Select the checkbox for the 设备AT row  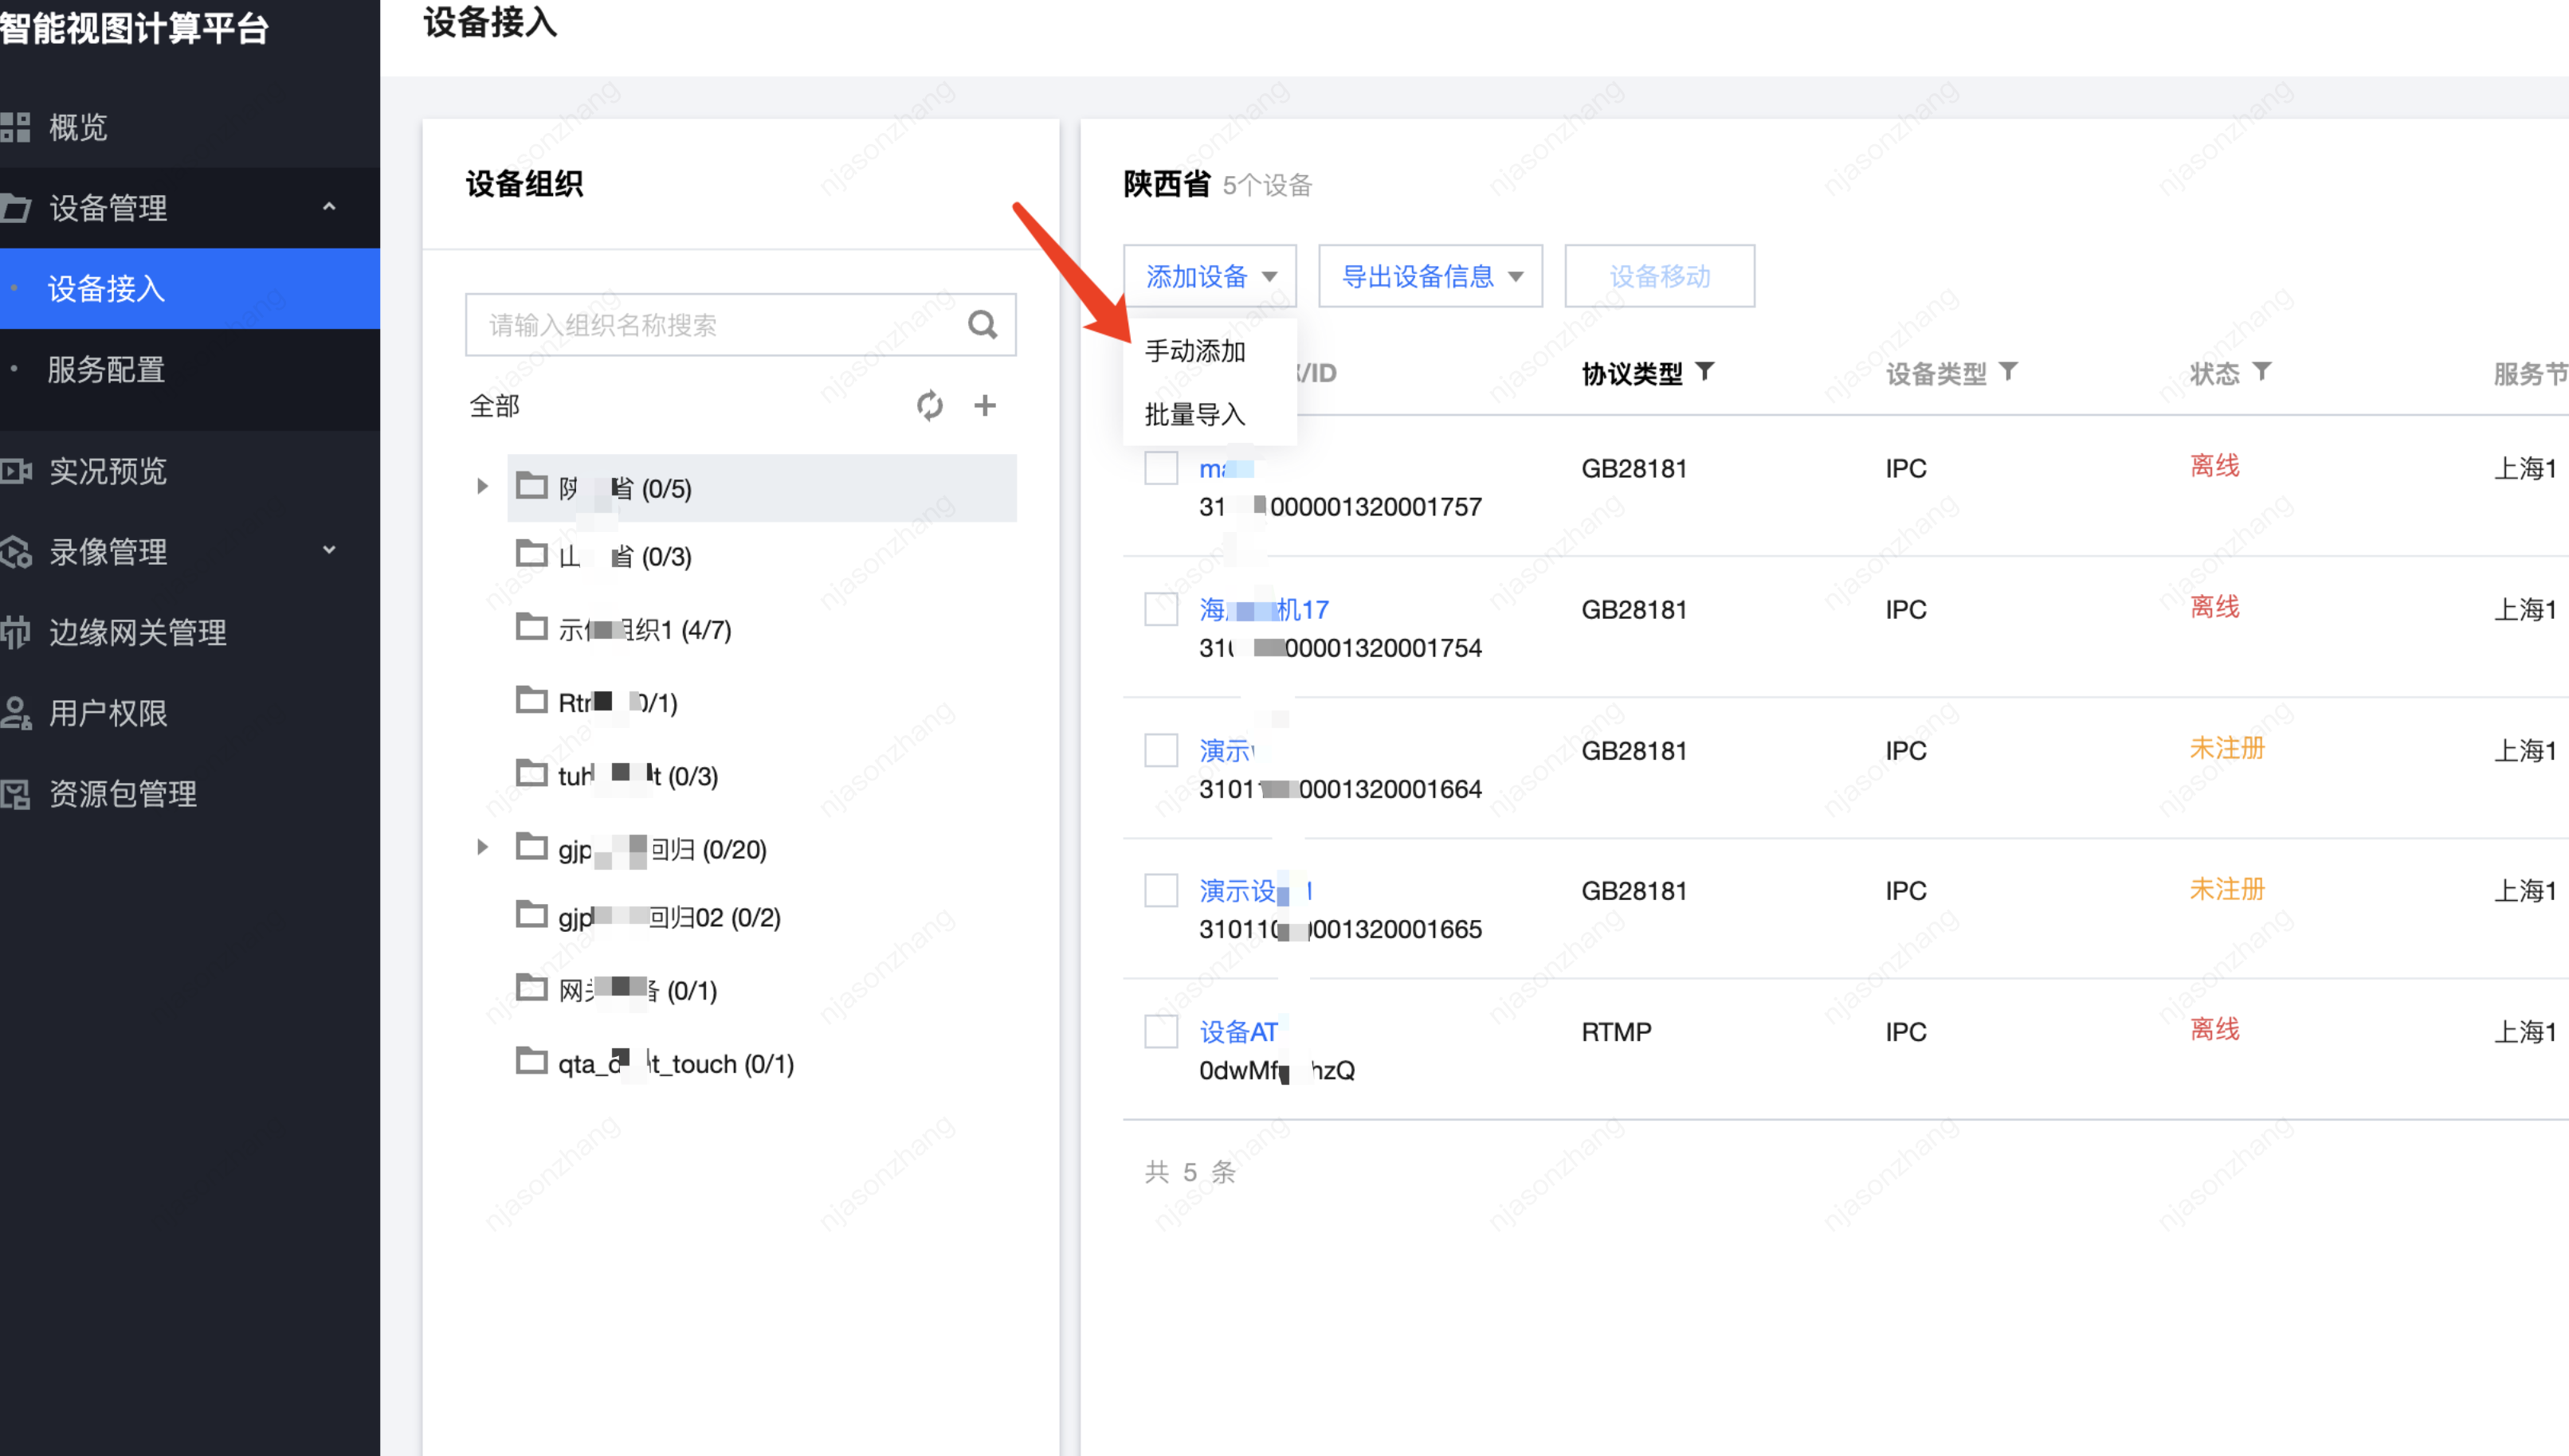tap(1160, 1031)
